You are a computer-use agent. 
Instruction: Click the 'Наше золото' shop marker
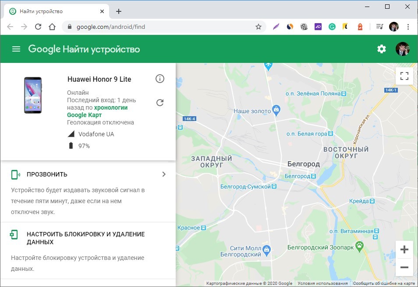pos(276,110)
